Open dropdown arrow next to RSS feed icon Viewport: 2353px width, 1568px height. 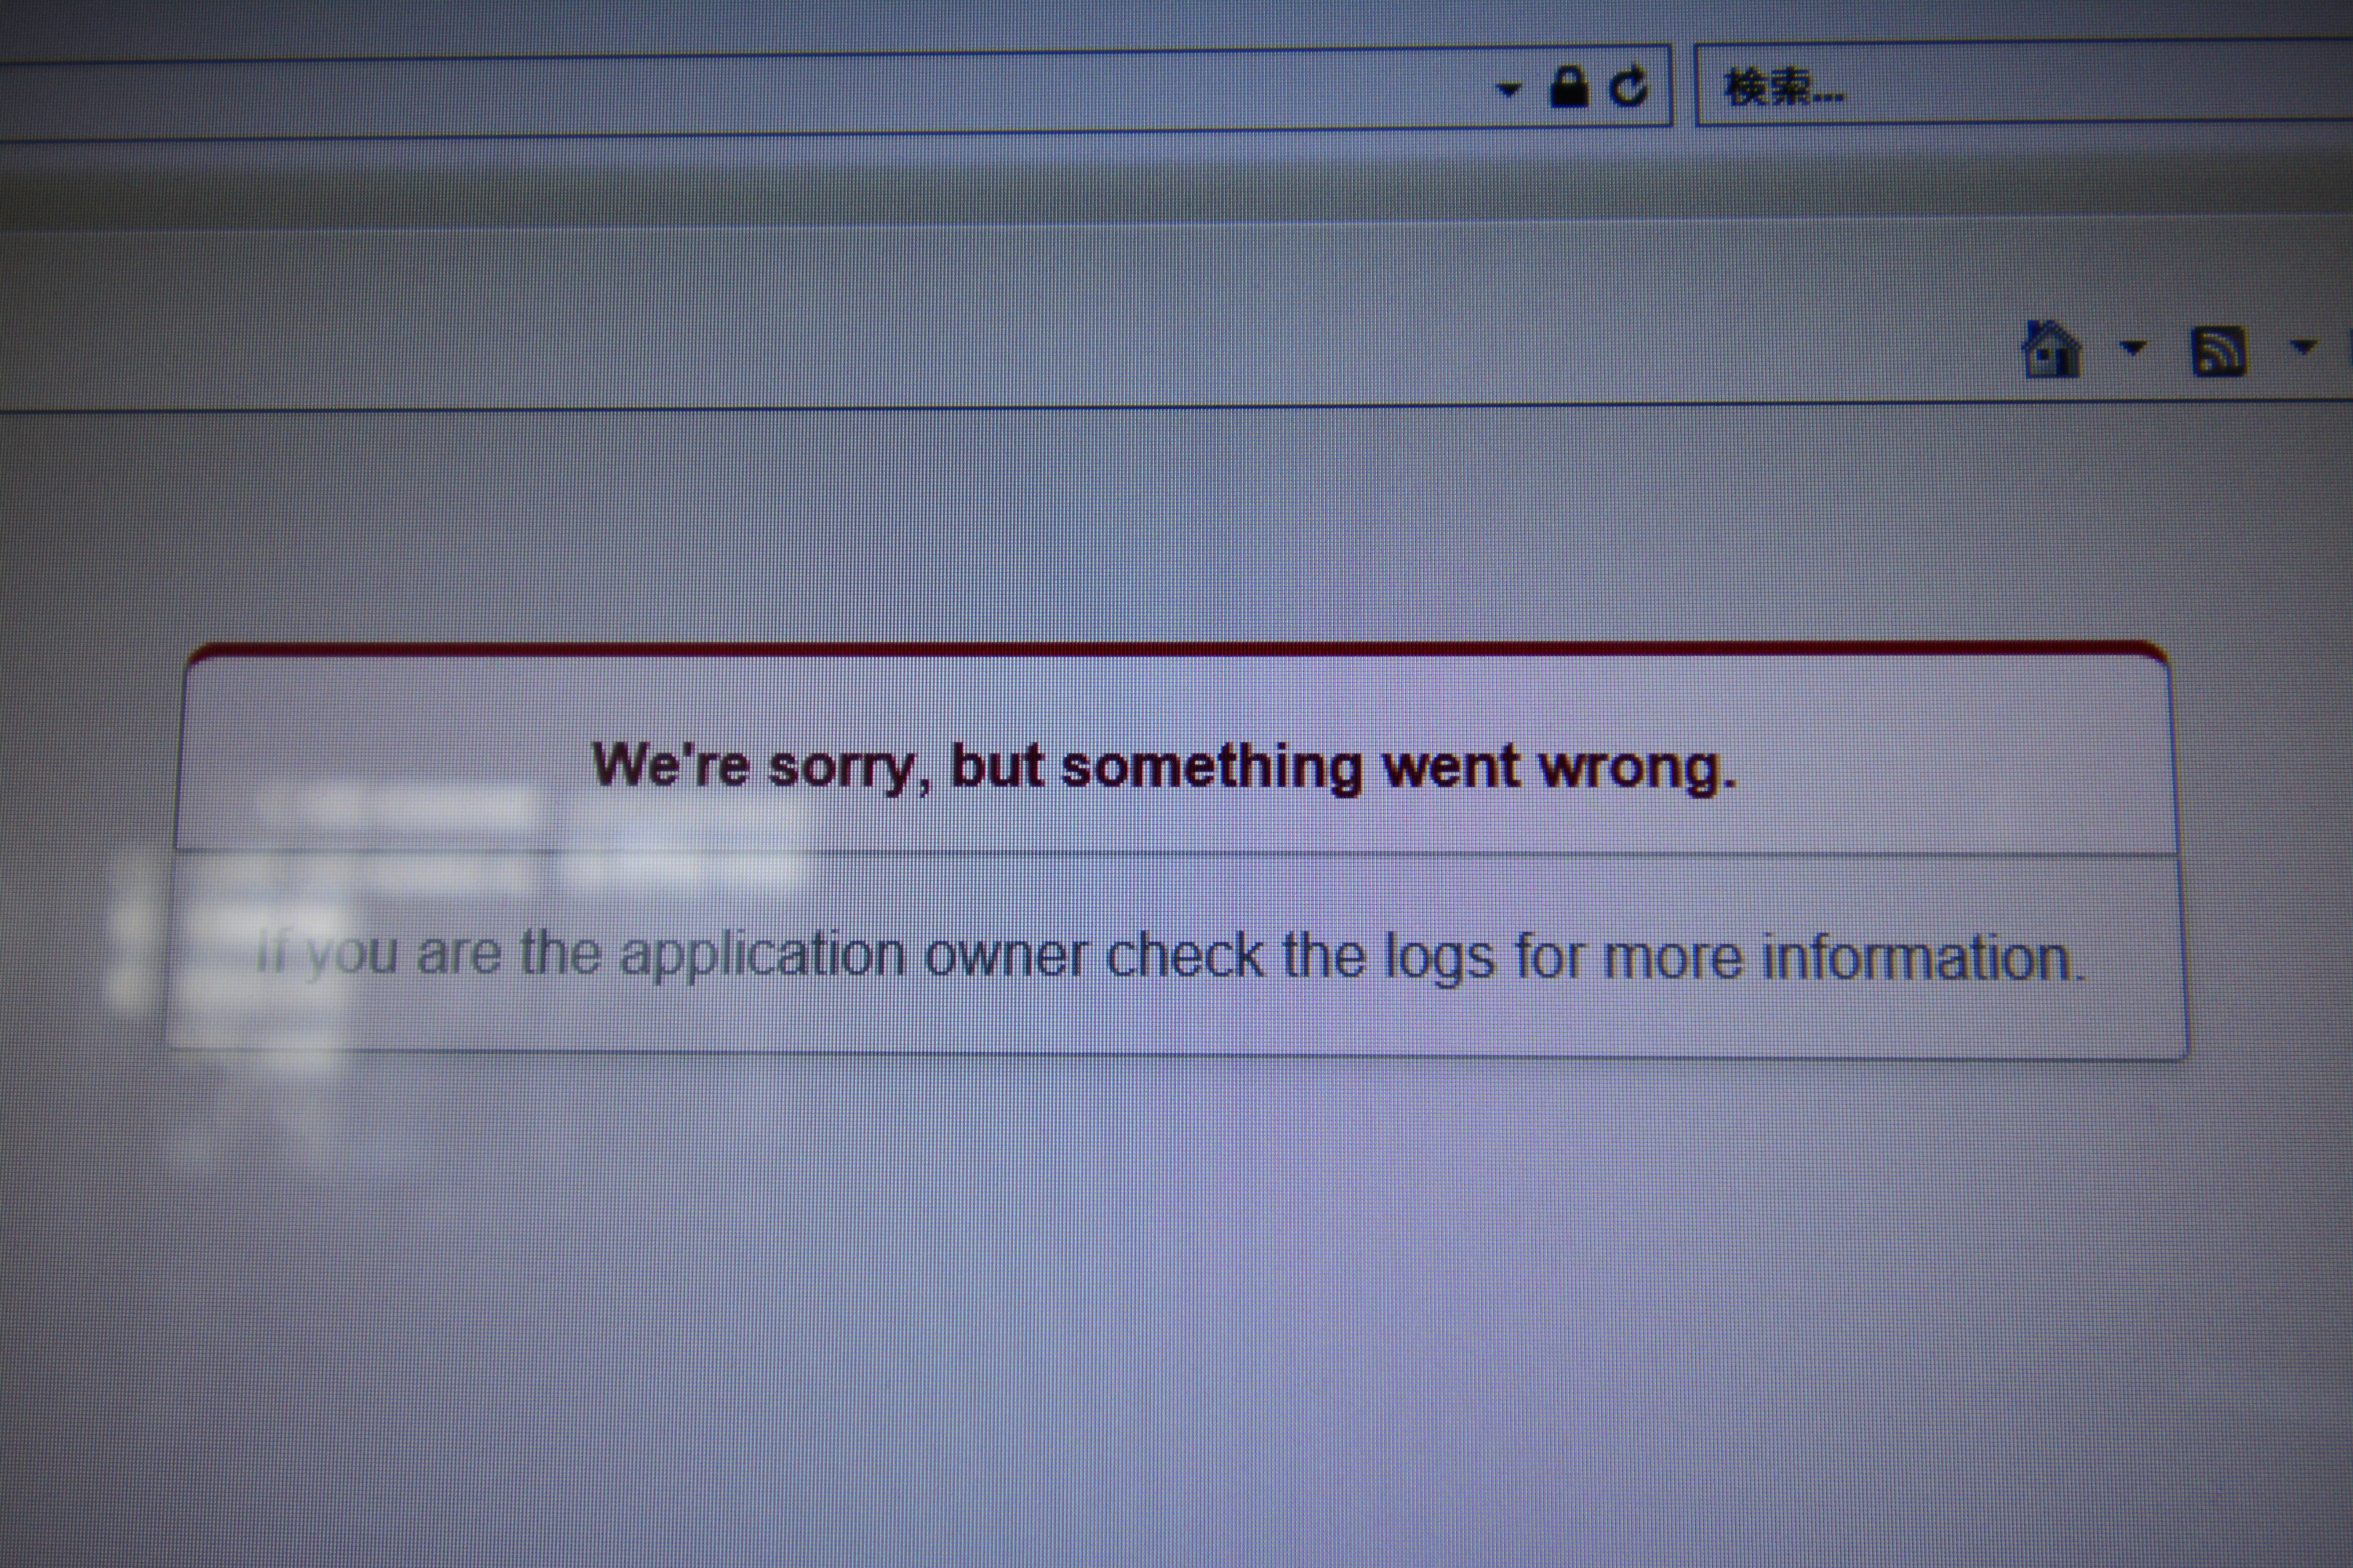click(2303, 347)
